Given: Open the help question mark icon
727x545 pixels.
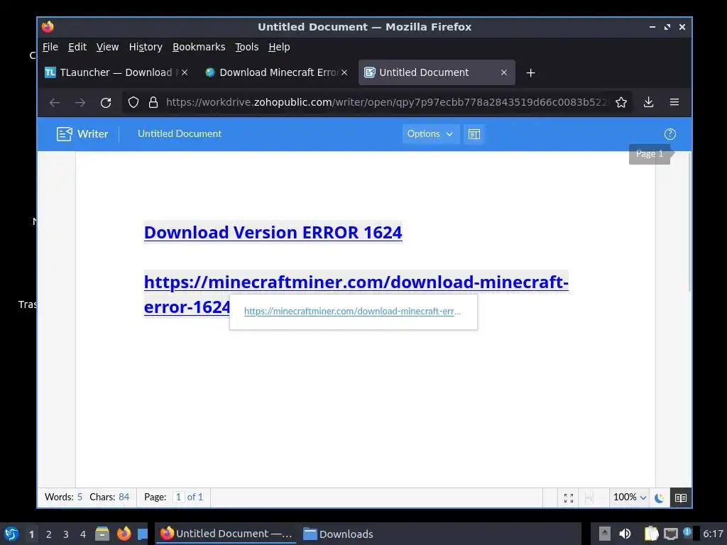Looking at the screenshot, I should coord(670,134).
